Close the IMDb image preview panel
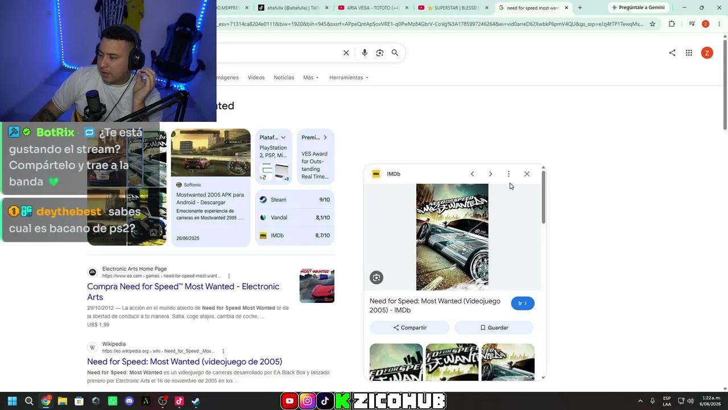Viewport: 728px width, 410px height. pos(527,174)
